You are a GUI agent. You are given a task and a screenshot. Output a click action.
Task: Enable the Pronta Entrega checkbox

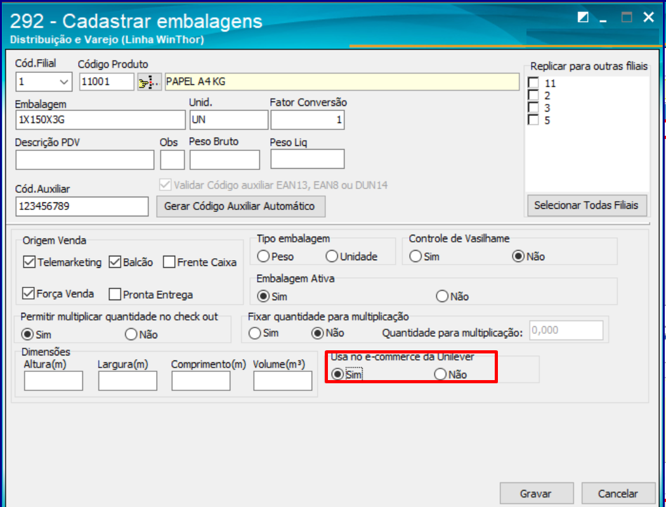[x=115, y=294]
